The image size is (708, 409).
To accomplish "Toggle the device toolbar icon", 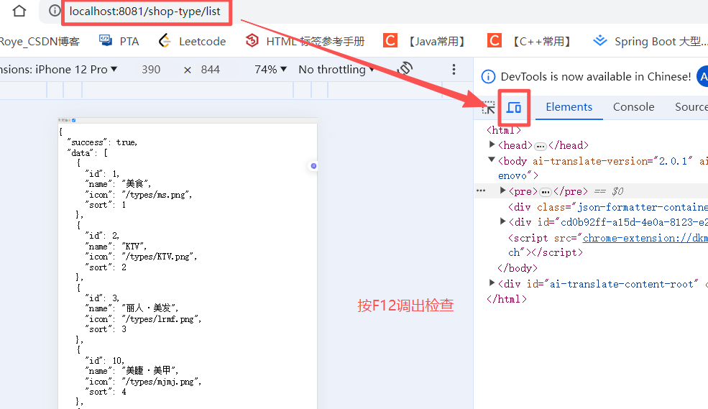I will [514, 107].
